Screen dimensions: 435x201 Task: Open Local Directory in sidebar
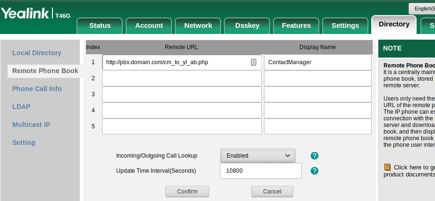(37, 53)
